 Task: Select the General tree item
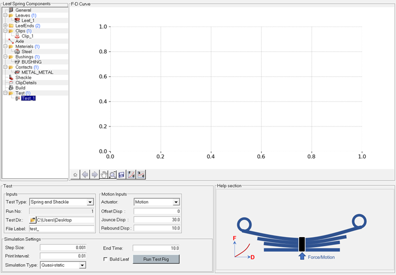[23, 10]
